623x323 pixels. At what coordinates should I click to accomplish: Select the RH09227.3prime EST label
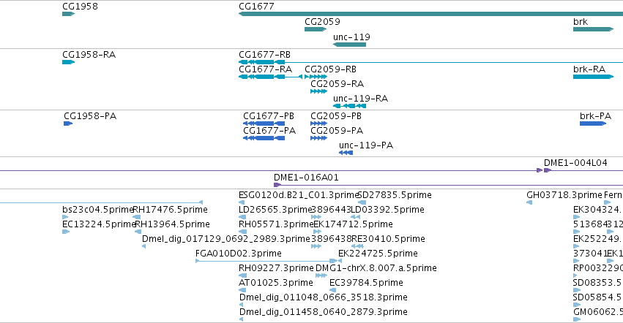pos(276,269)
